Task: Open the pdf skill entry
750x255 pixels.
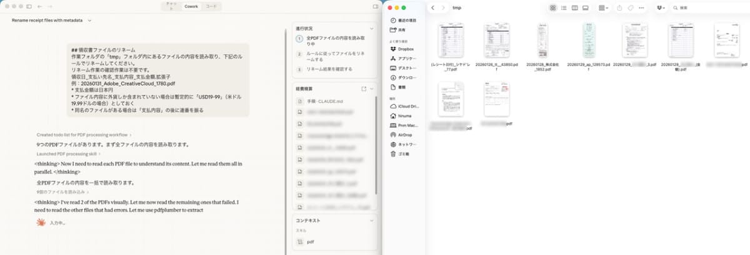Action: pyautogui.click(x=310, y=241)
